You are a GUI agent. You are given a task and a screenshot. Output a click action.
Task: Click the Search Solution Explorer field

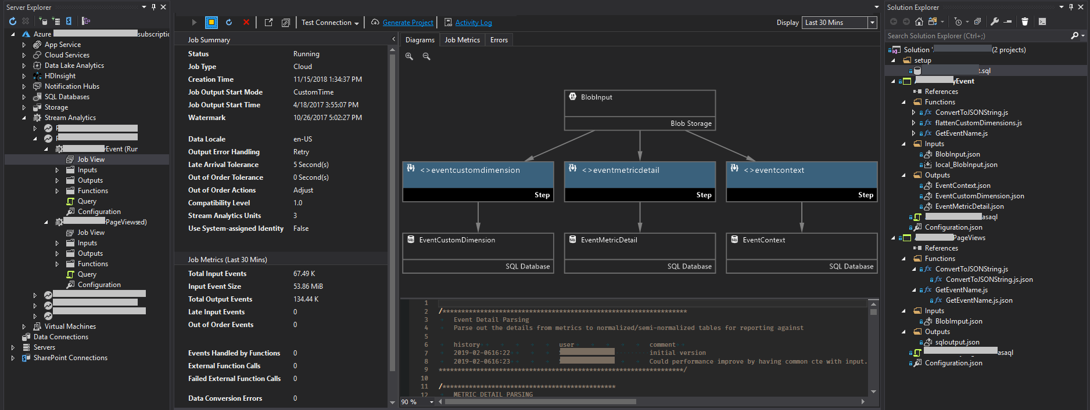coord(976,36)
